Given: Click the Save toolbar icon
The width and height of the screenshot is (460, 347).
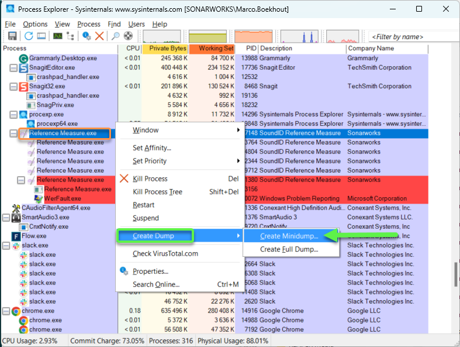Looking at the screenshot, I should (12, 36).
